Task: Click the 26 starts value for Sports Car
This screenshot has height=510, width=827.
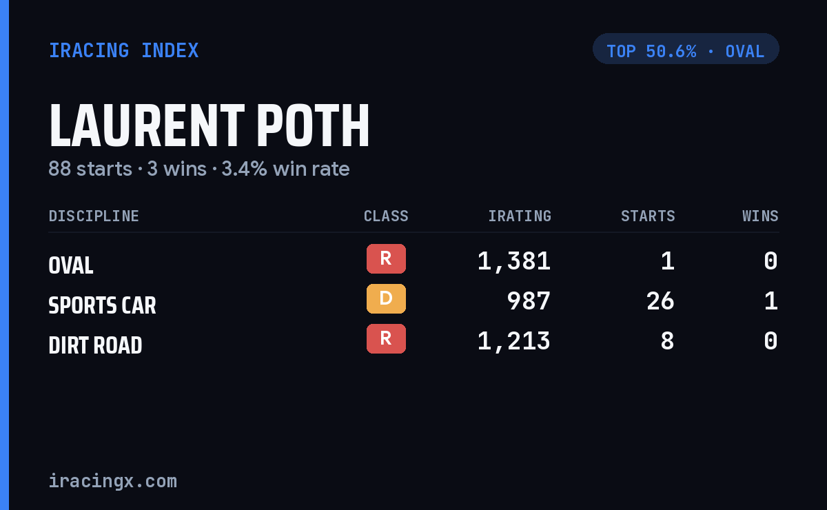Action: (x=660, y=301)
